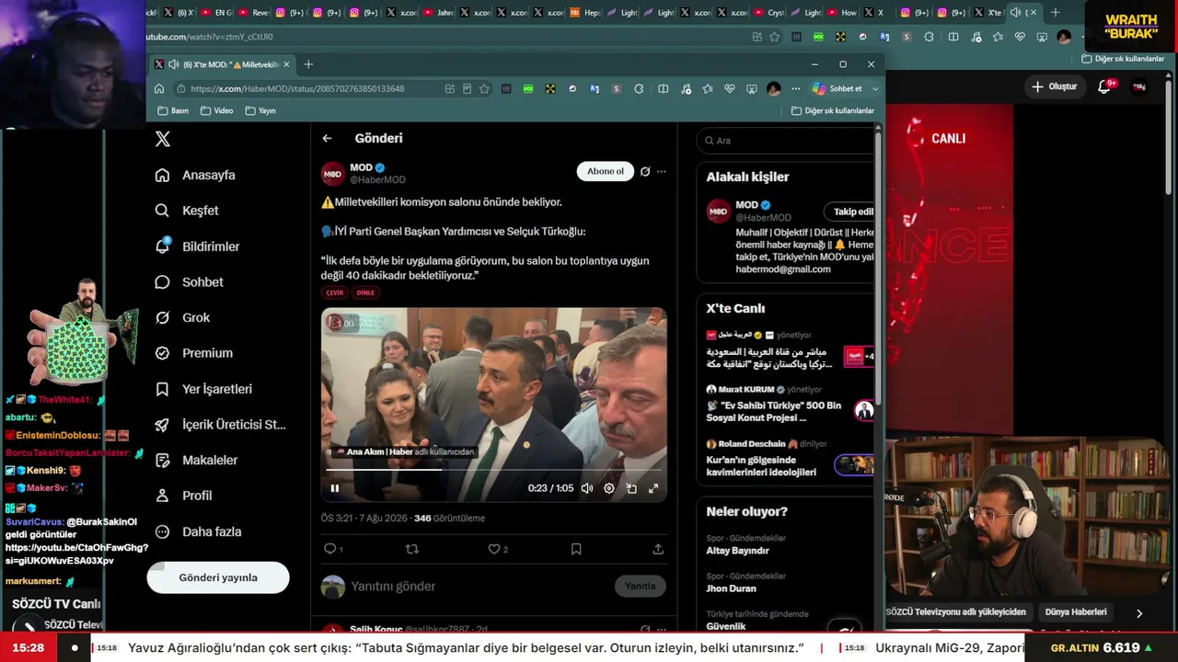Enter fullscreen on the tweet video
Image resolution: width=1178 pixels, height=662 pixels.
[653, 488]
